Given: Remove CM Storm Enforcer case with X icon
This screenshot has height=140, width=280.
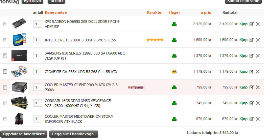Looking at the screenshot, I should [258, 119].
